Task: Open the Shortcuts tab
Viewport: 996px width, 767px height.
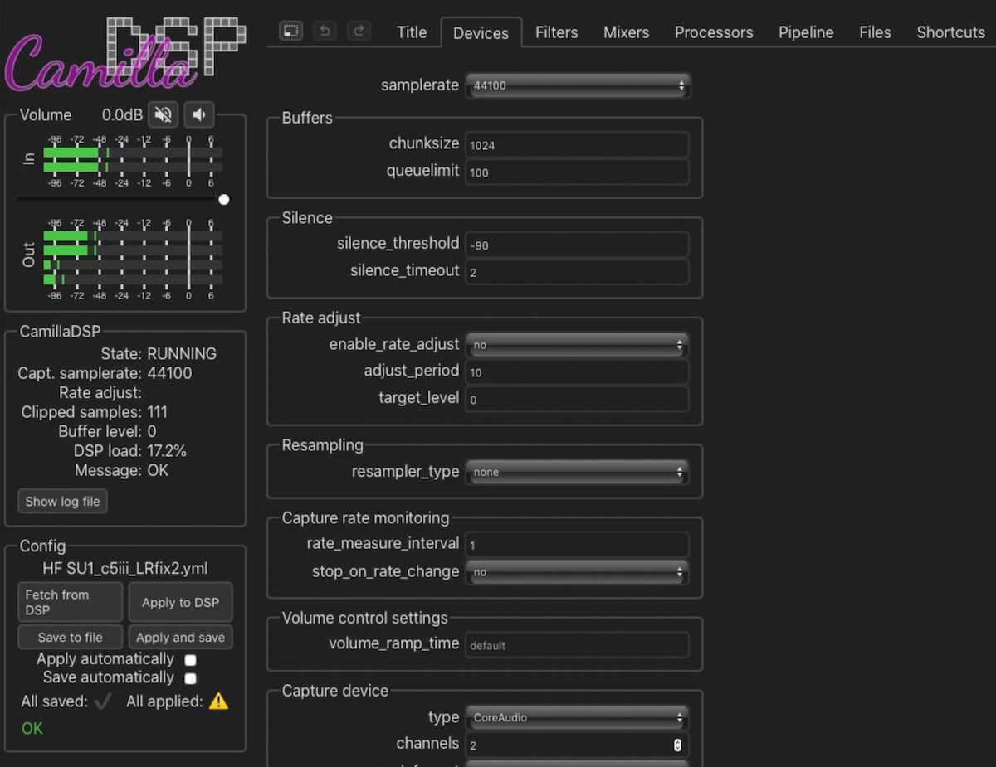Action: tap(950, 32)
